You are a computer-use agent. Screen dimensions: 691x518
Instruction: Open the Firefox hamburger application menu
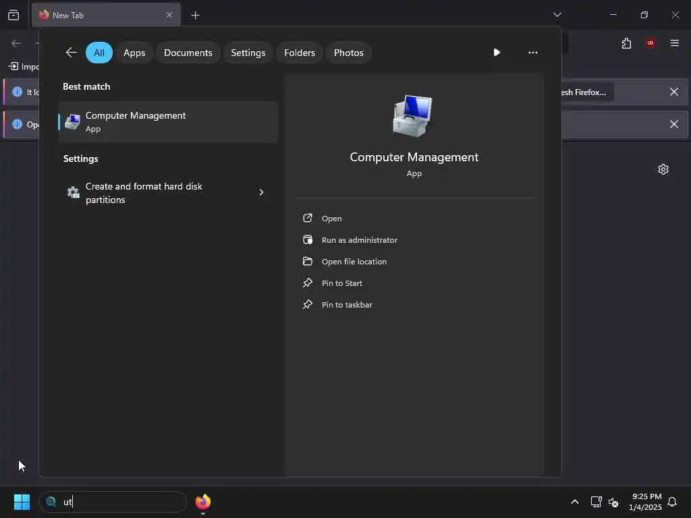point(675,42)
